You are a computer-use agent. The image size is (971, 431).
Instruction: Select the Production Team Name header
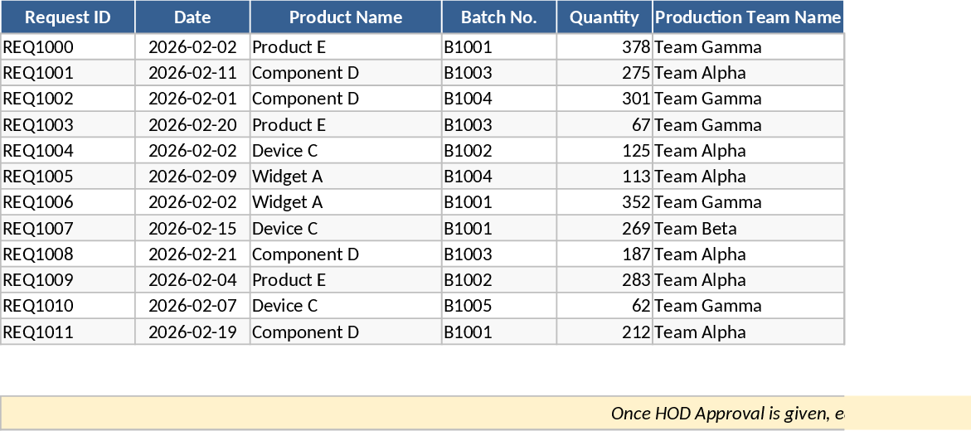click(748, 17)
